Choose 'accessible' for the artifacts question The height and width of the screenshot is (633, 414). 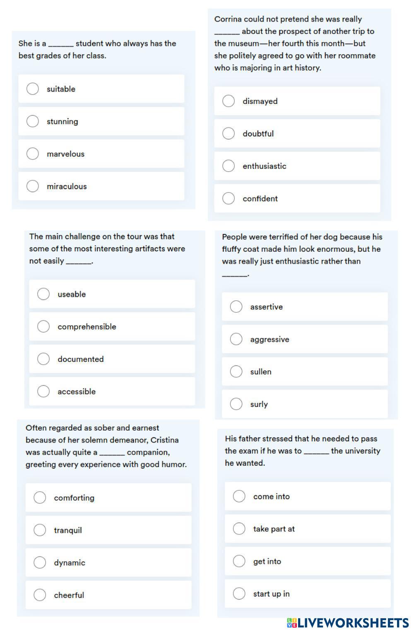click(x=43, y=391)
